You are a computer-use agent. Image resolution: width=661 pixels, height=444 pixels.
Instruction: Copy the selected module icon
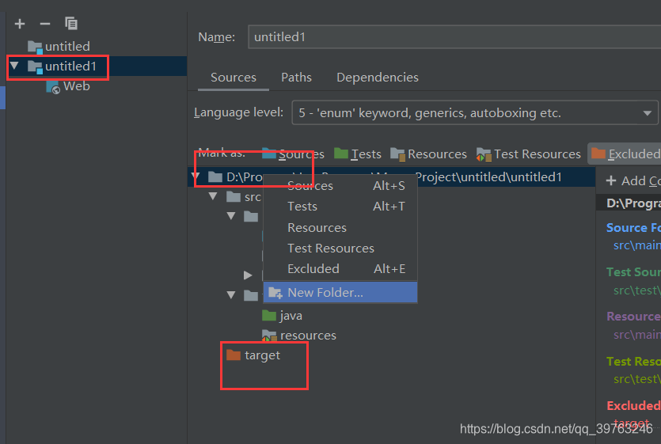pyautogui.click(x=70, y=23)
